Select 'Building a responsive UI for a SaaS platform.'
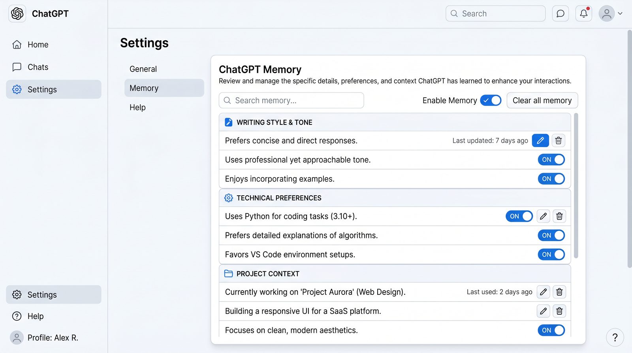This screenshot has height=353, width=632. (x=303, y=311)
